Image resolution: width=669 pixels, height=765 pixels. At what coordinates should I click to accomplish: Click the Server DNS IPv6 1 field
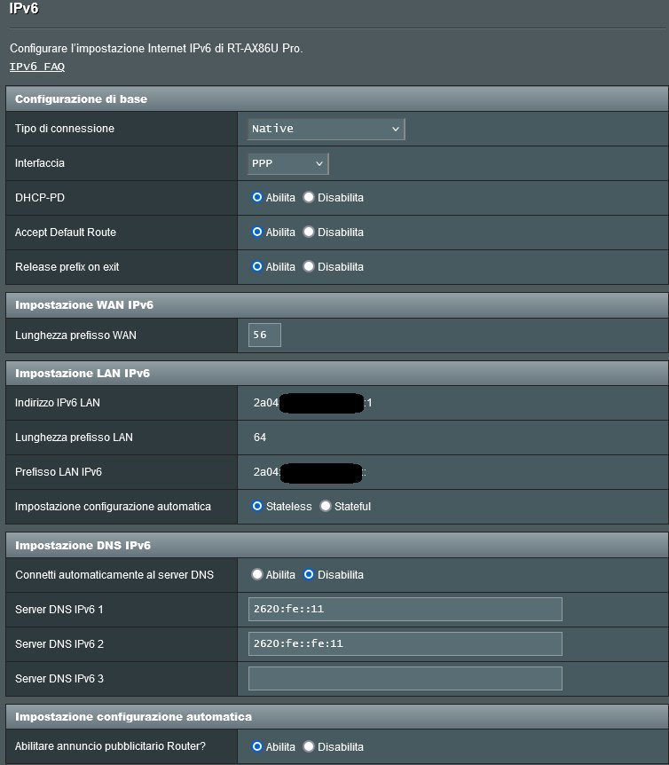(405, 610)
